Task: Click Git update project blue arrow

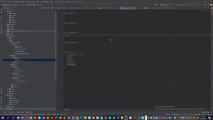Action: pos(193,5)
